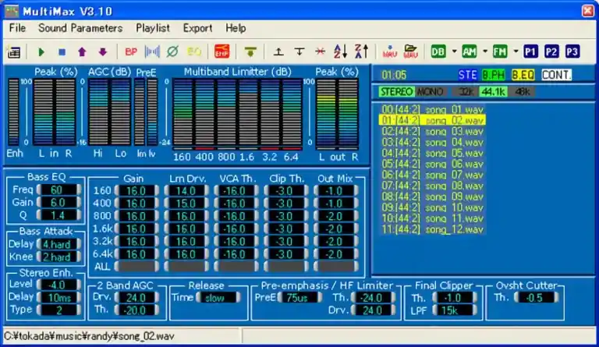Screen dimensions: 599x347
Task: Open the File menu
Action: tap(18, 28)
